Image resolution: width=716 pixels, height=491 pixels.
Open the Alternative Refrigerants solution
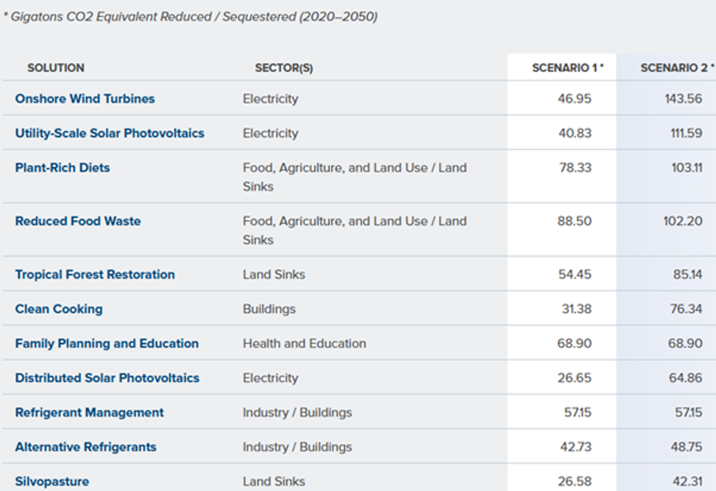pos(86,447)
